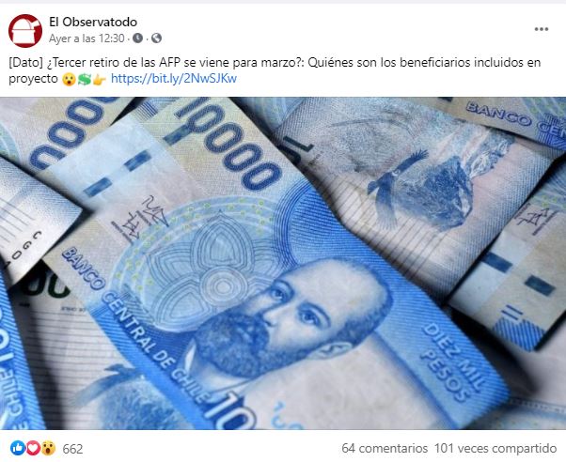The height and width of the screenshot is (462, 566).
Task: Click the public globe privacy icon
Action: click(x=156, y=38)
